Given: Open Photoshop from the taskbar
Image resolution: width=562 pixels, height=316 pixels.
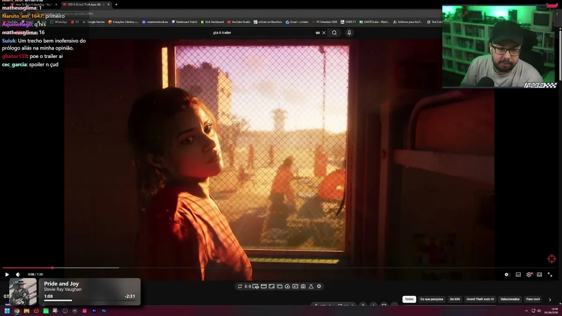Looking at the screenshot, I should [104, 311].
